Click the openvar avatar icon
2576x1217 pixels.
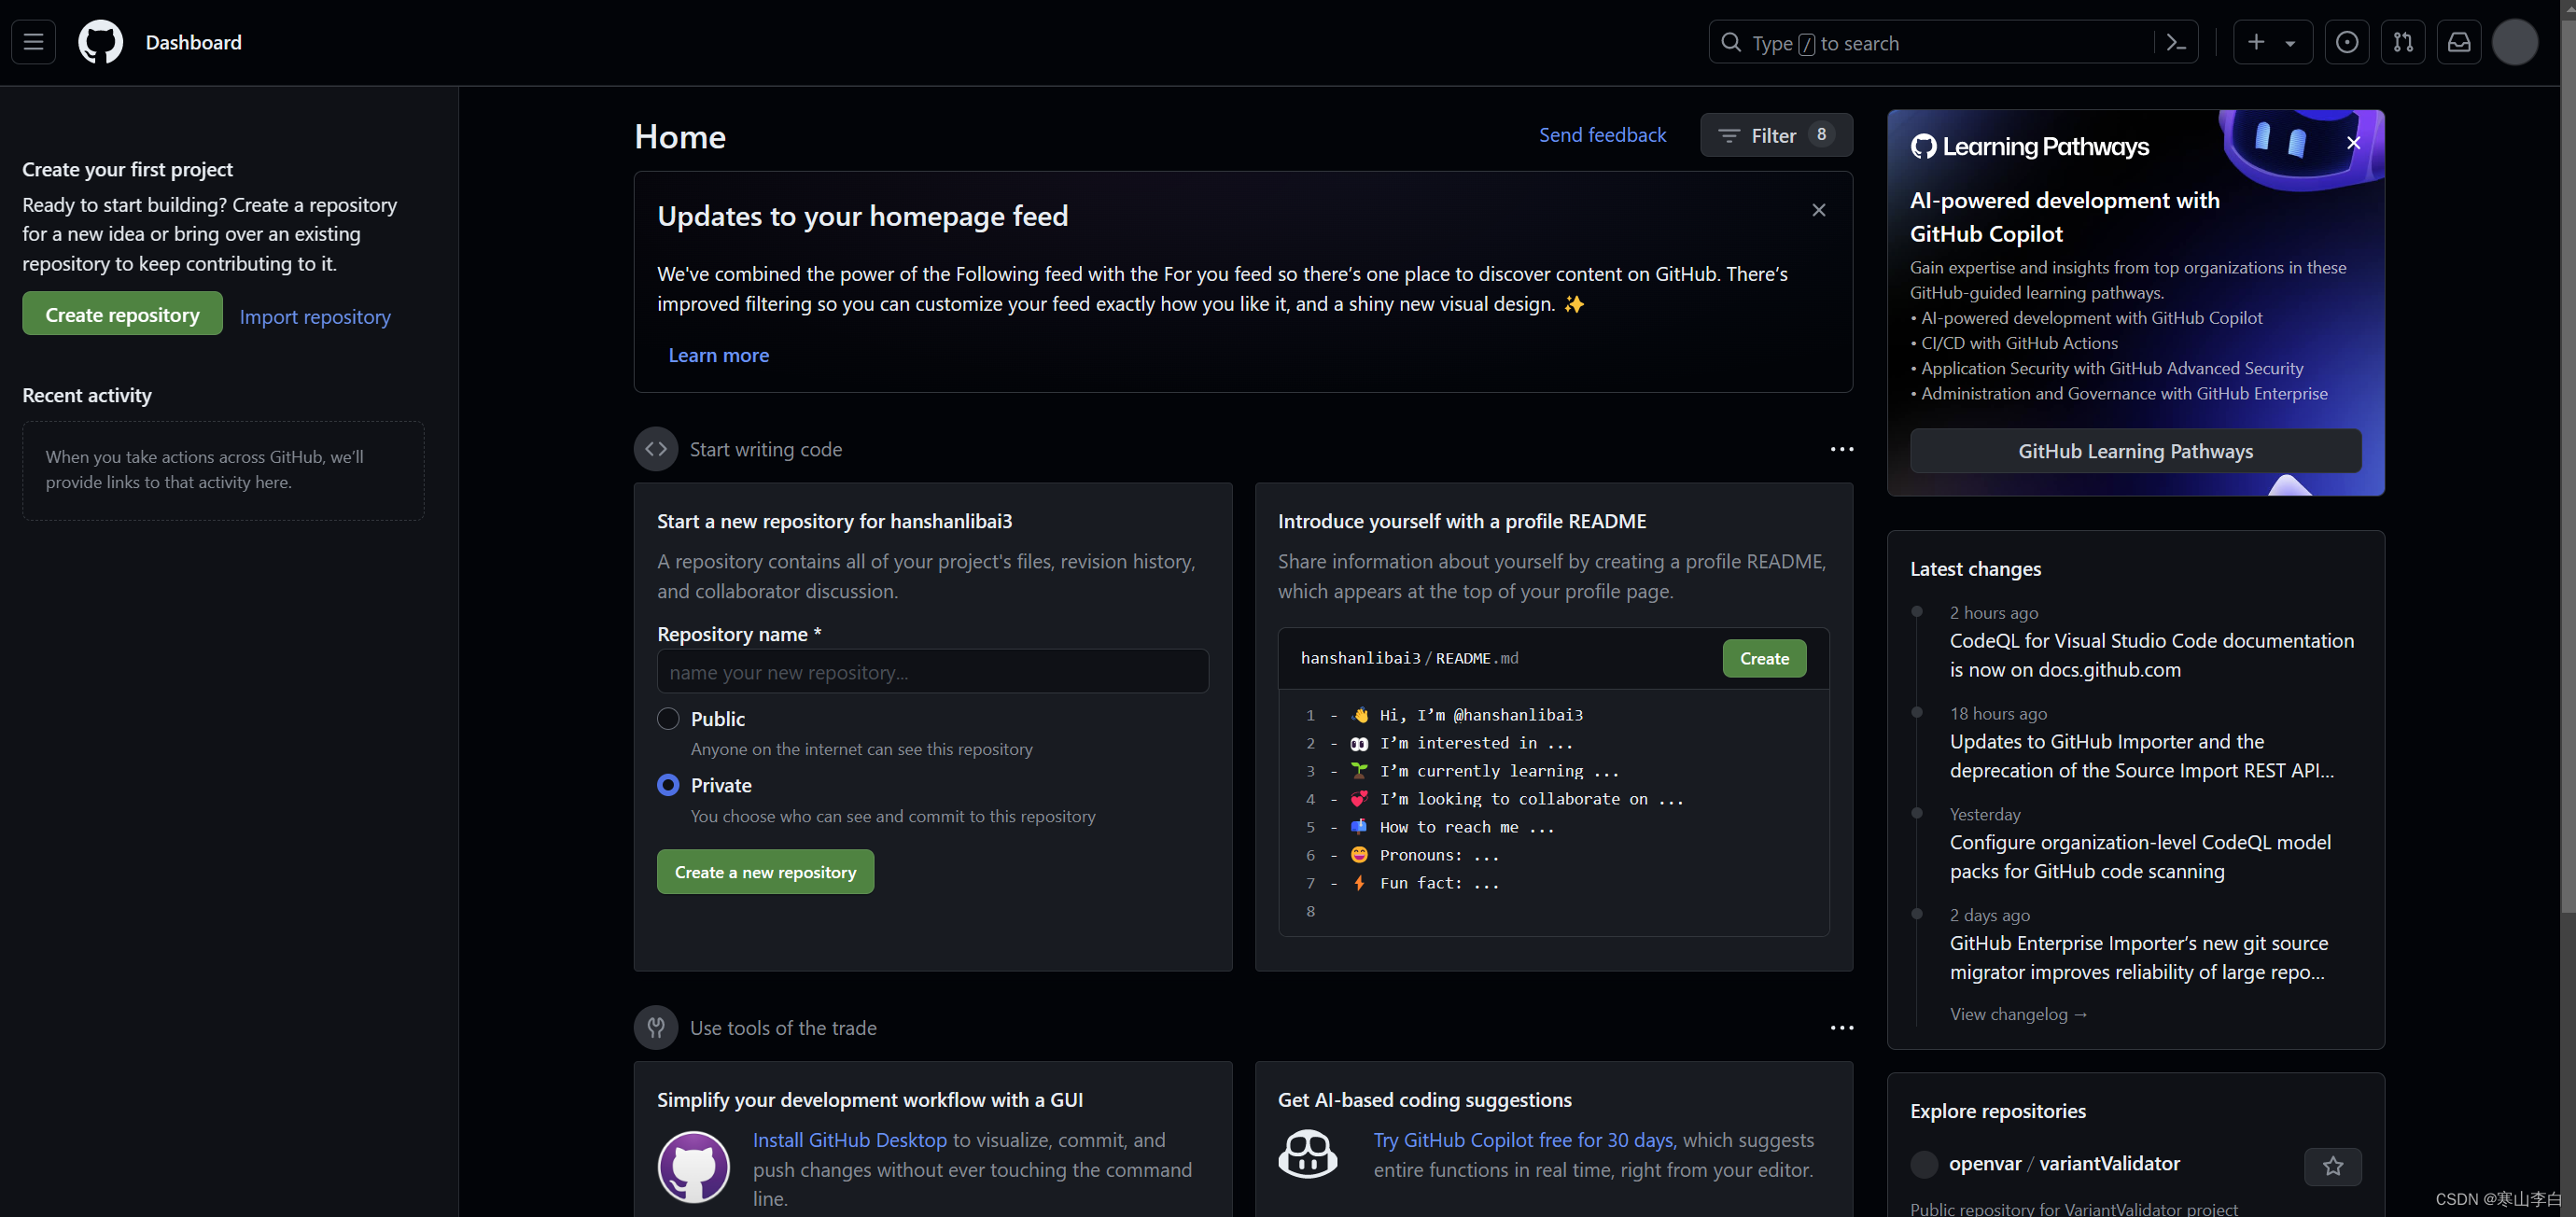click(x=1923, y=1164)
